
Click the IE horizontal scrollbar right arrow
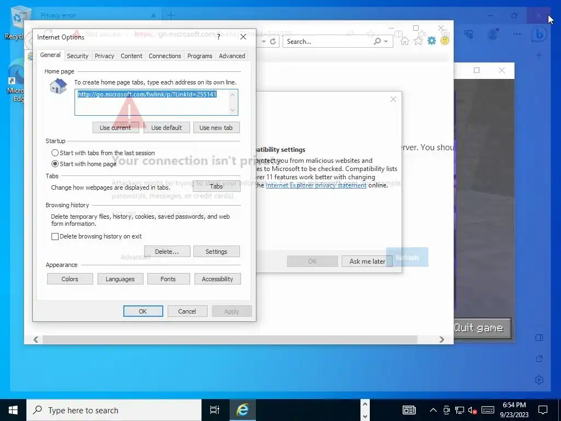point(442,339)
